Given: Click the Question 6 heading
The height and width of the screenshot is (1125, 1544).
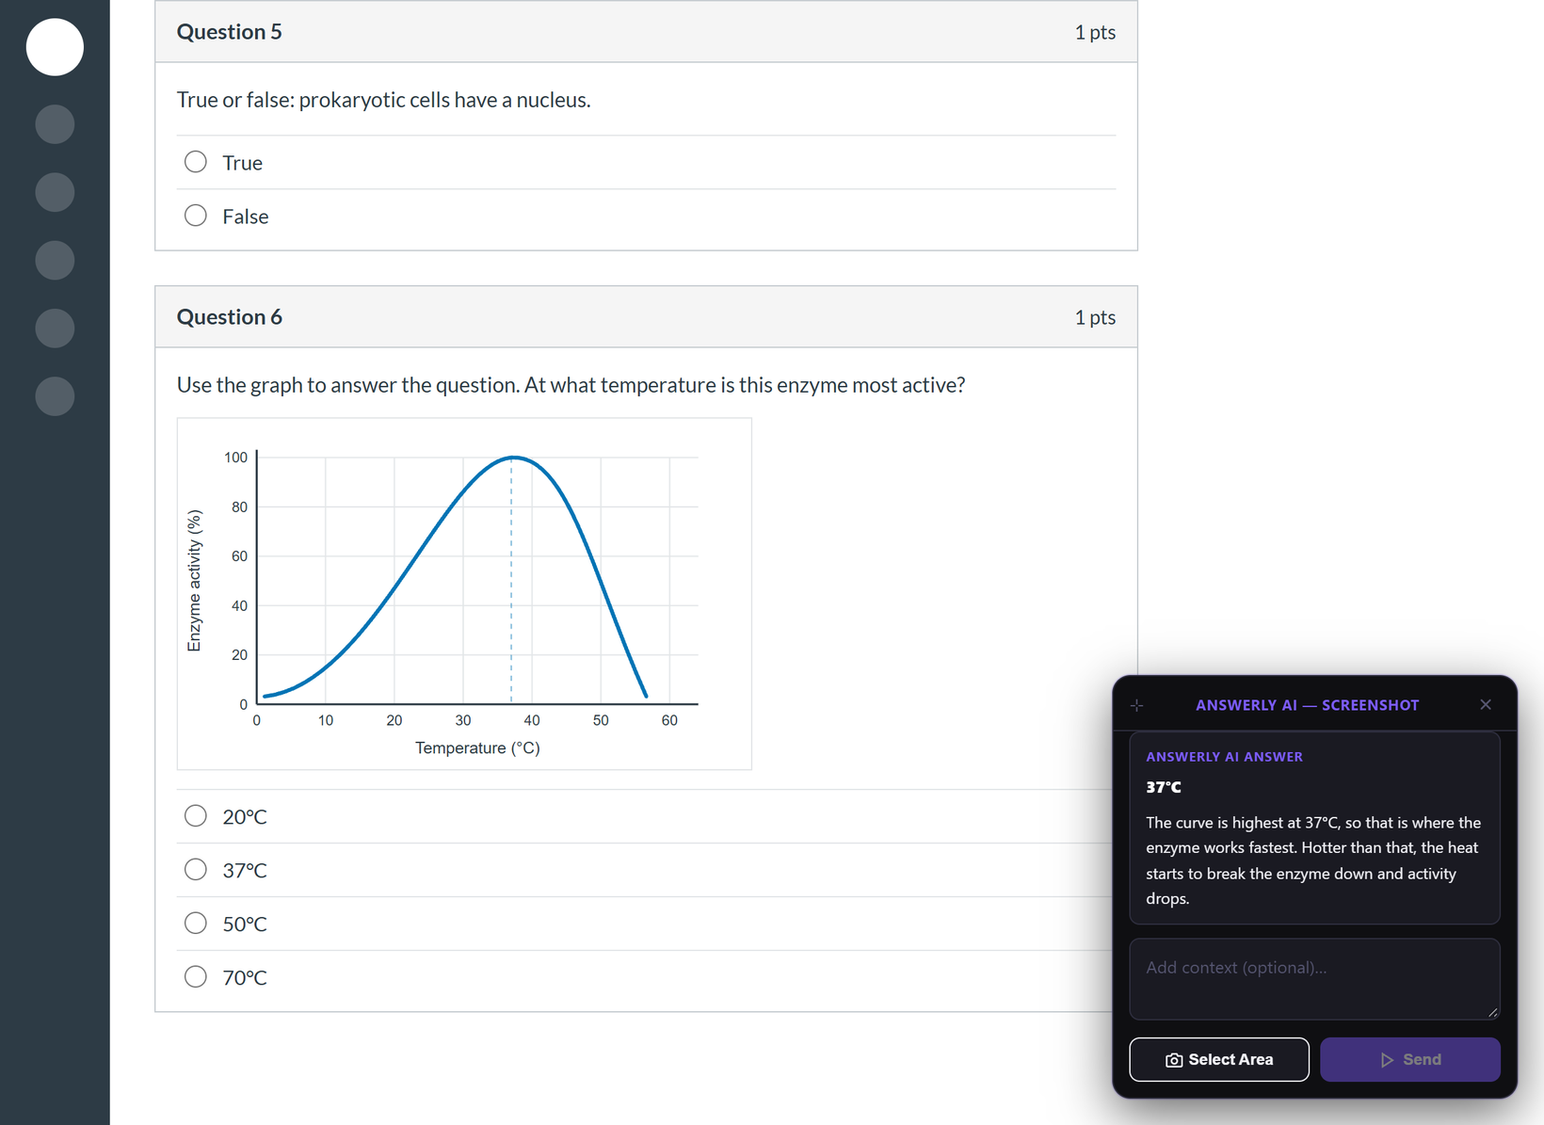Looking at the screenshot, I should click(230, 317).
